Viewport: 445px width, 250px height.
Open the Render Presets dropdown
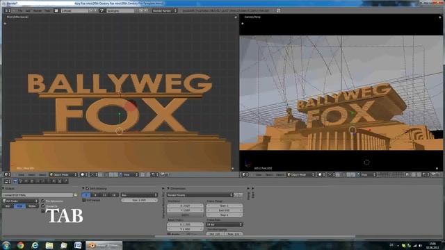[x=200, y=195]
